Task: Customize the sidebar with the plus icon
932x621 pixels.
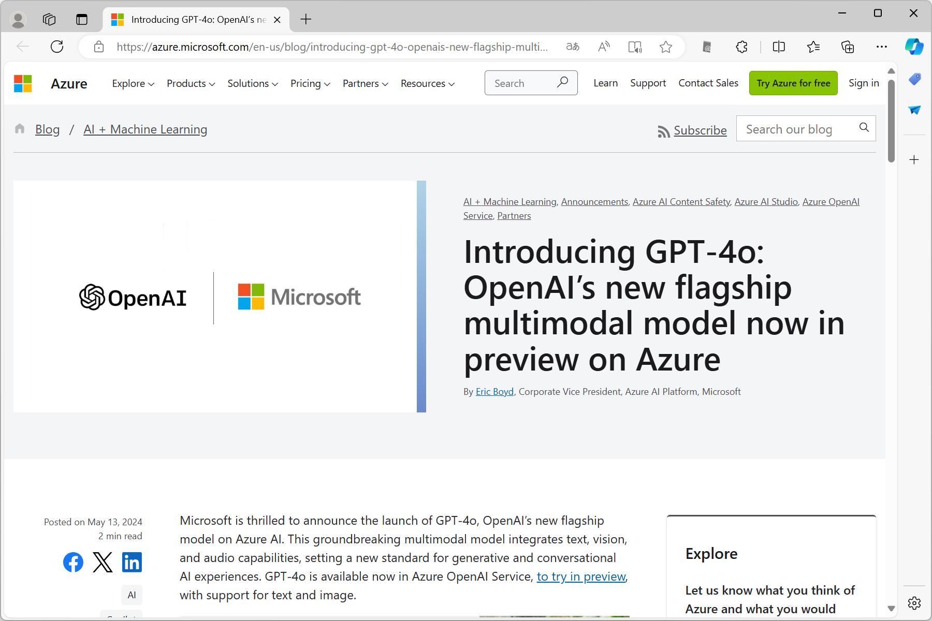Action: point(914,159)
